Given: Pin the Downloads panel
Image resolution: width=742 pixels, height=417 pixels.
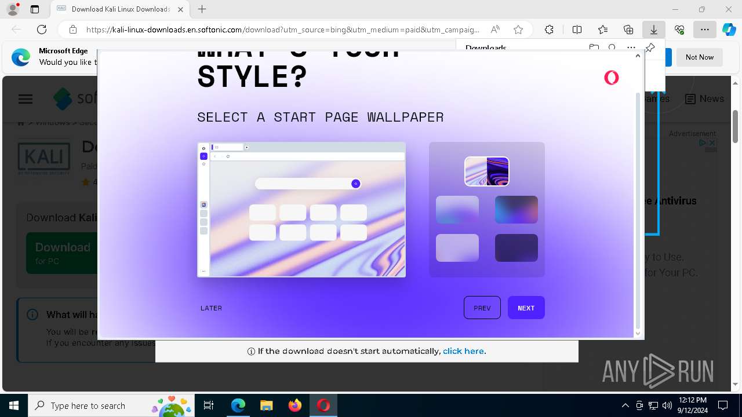Looking at the screenshot, I should pyautogui.click(x=650, y=47).
